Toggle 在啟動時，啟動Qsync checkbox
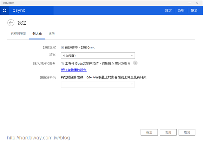The image size is (203, 141). click(62, 48)
